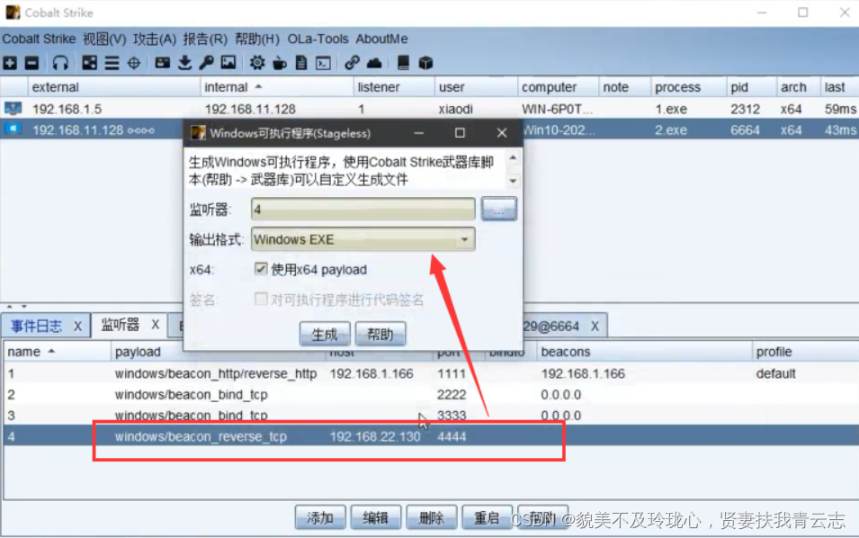Open the AboutMe menu
Screen dimensions: 859x538
pyautogui.click(x=382, y=39)
